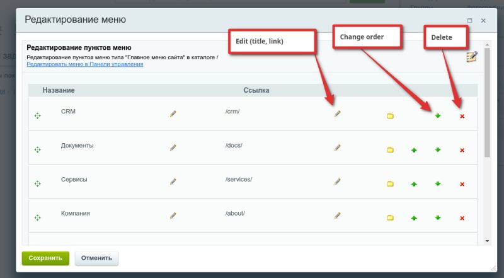Click the Сохранить button
Viewport: 504px width, 278px height.
pyautogui.click(x=45, y=258)
